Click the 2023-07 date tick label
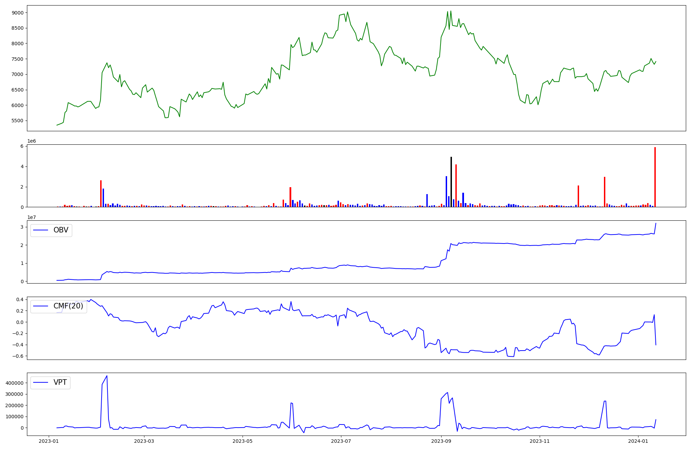 [x=341, y=441]
